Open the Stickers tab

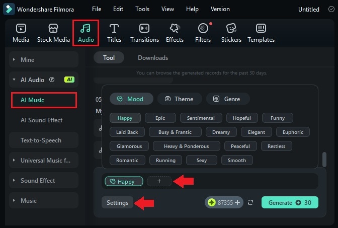click(x=231, y=33)
